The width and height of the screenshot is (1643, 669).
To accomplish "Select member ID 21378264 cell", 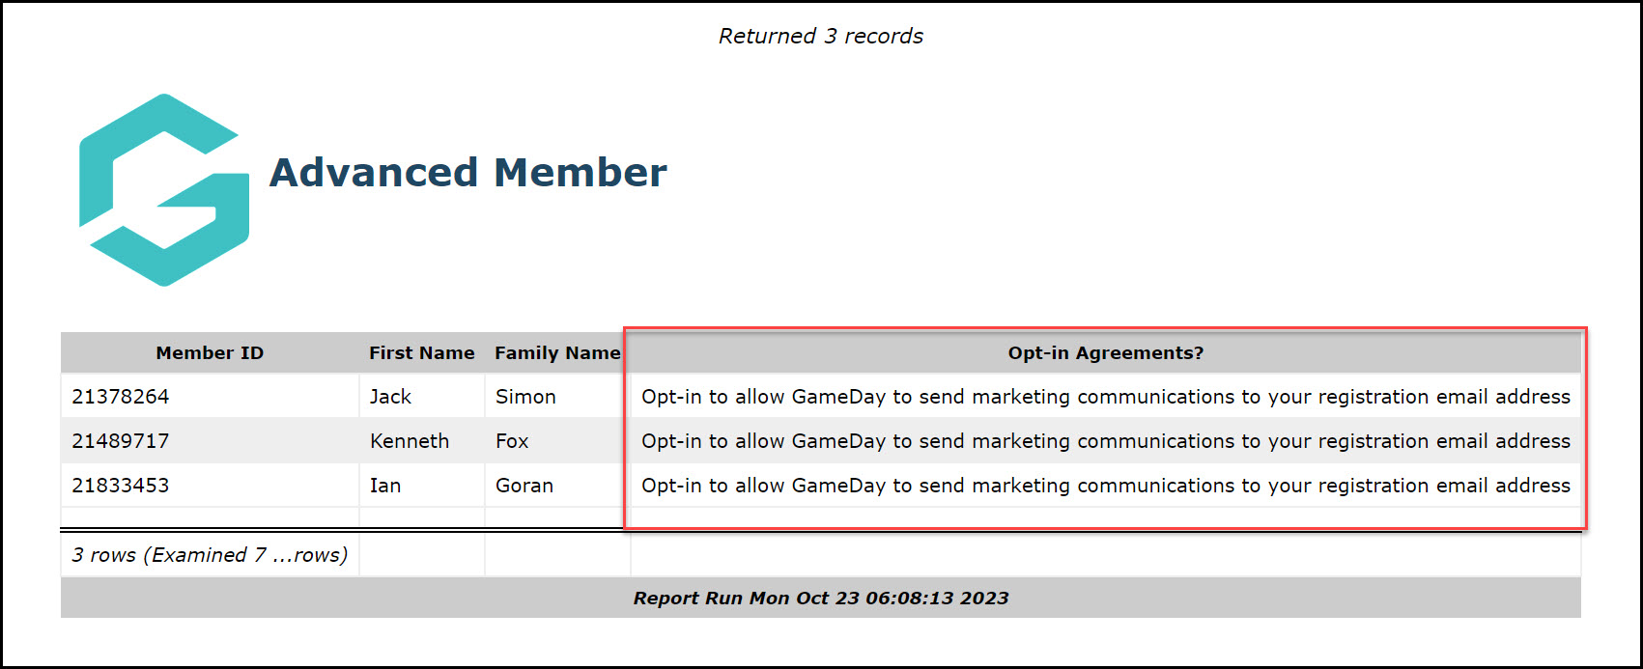I will (x=210, y=397).
